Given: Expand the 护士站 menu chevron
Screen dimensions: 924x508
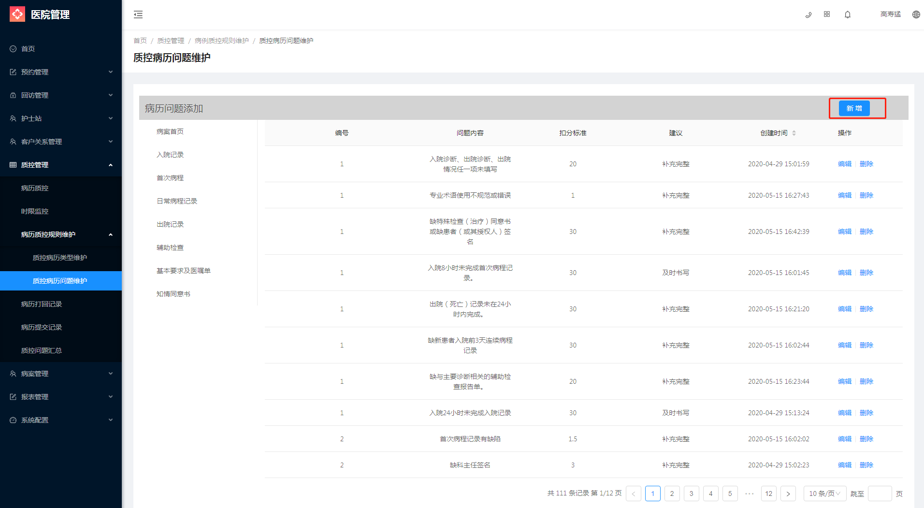Looking at the screenshot, I should click(x=111, y=118).
